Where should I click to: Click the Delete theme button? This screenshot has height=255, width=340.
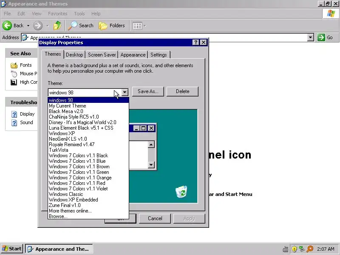tap(182, 91)
